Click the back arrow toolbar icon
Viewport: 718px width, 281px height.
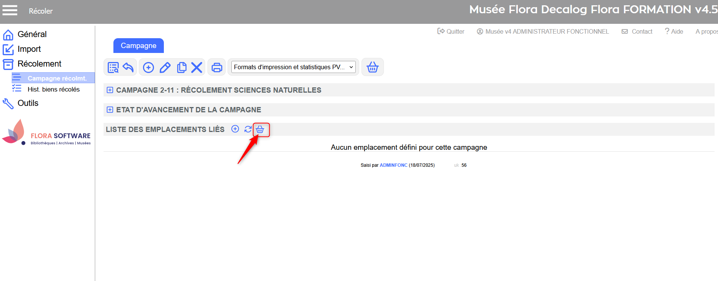coord(128,67)
